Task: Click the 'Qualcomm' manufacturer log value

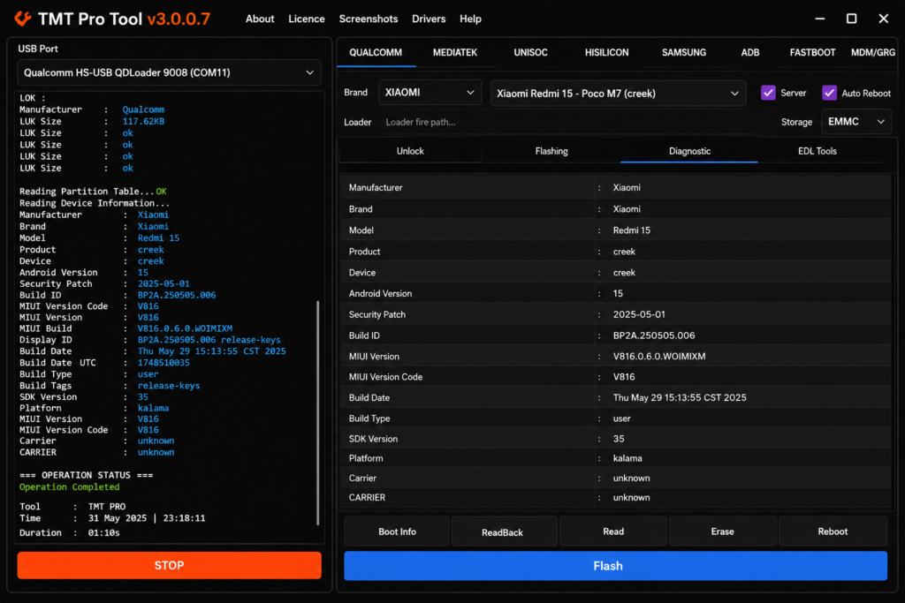Action: click(x=143, y=109)
